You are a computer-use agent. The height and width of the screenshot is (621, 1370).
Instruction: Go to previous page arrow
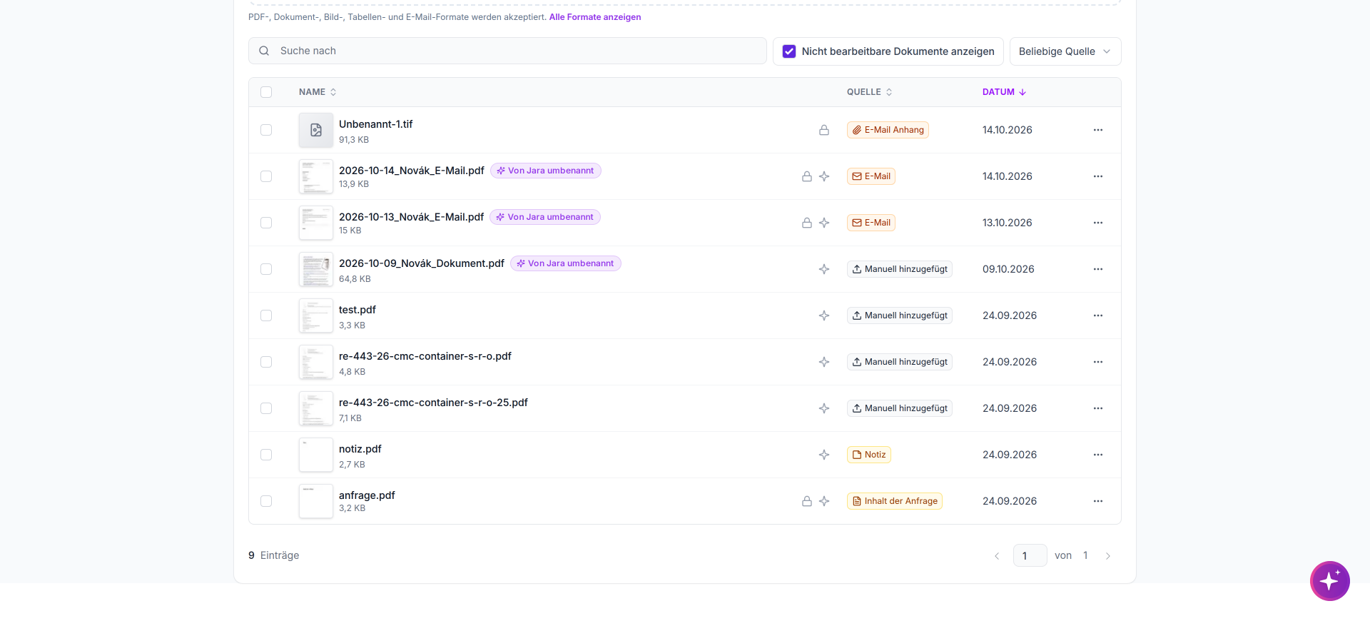[x=997, y=556]
